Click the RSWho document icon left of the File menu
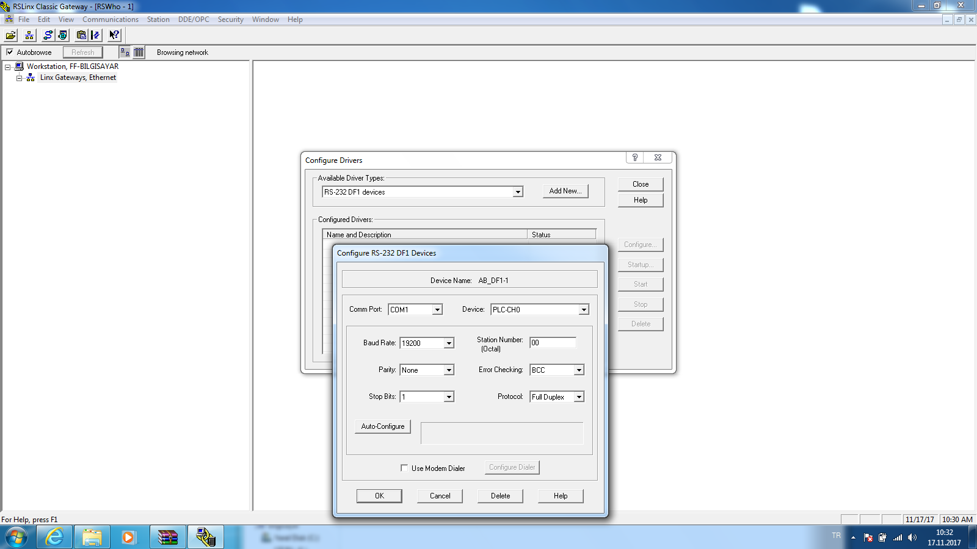Viewport: 977px width, 549px height. coord(9,19)
